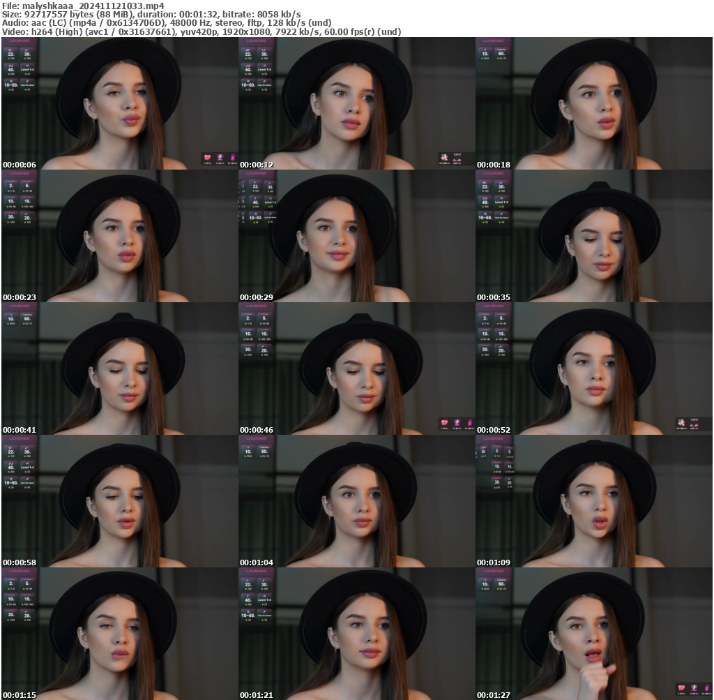The height and width of the screenshot is (700, 714).
Task: Click the heart icon in the 00:00:06 frame
Action: click(x=207, y=158)
